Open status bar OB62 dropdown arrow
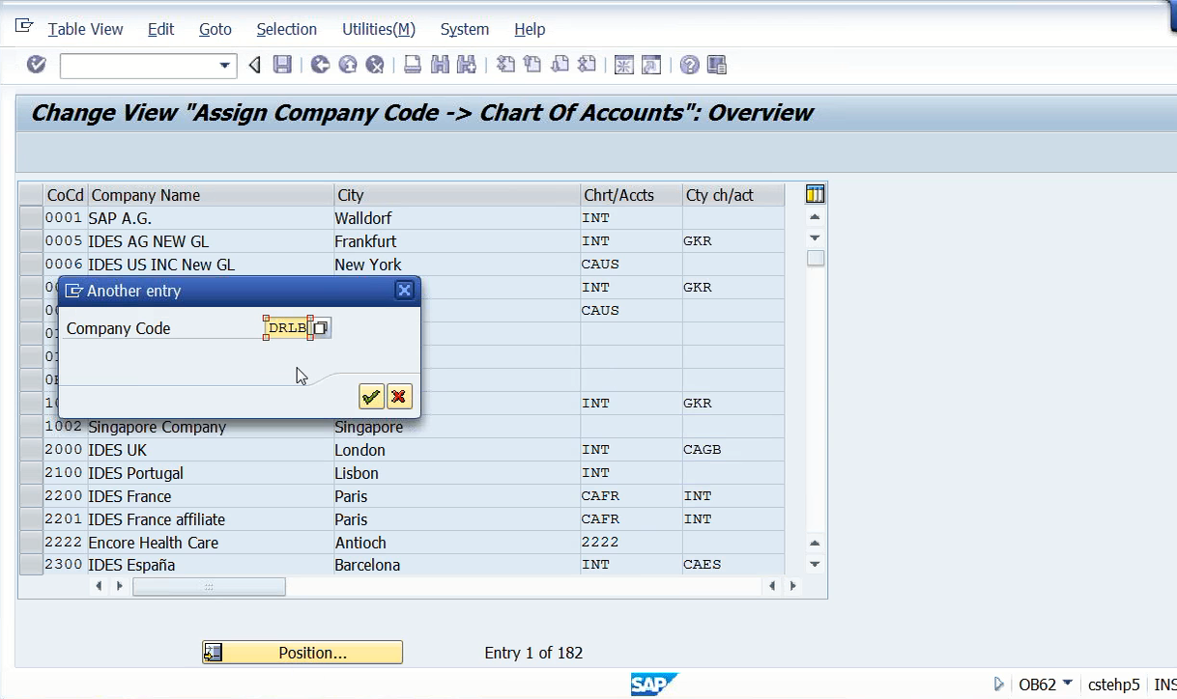The width and height of the screenshot is (1177, 699). coord(1067,684)
